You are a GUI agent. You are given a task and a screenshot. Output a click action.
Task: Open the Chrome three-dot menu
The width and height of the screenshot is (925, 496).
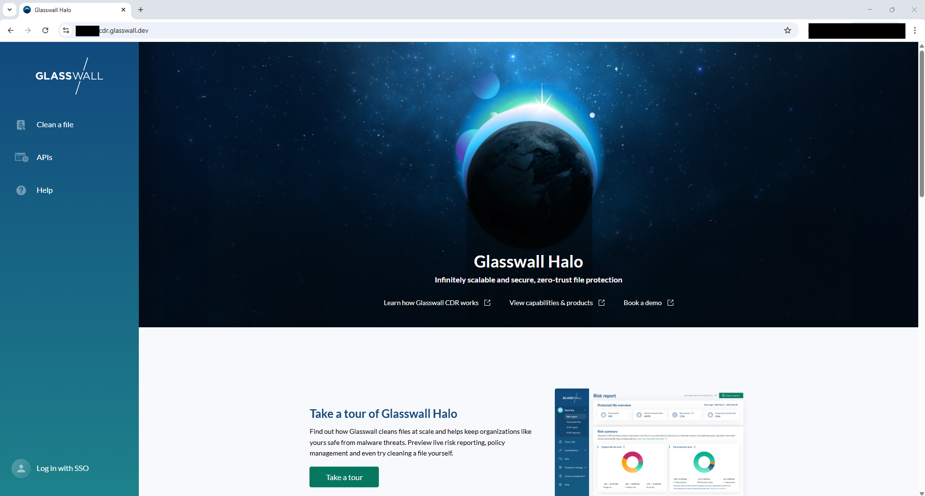pos(915,30)
